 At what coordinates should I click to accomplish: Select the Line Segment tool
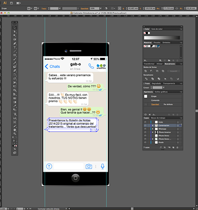coord(14,52)
